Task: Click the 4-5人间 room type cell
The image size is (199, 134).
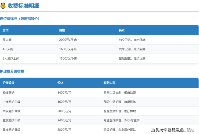Action: pyautogui.click(x=8, y=49)
